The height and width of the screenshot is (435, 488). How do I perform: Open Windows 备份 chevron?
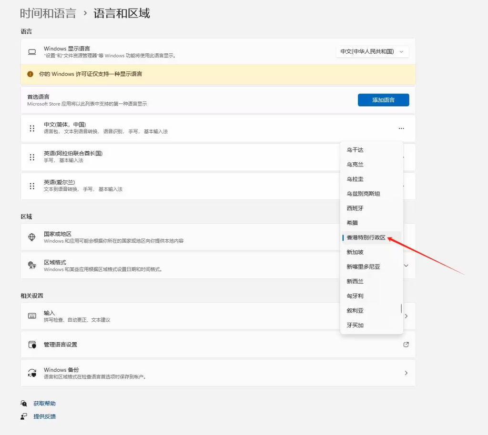tap(406, 373)
